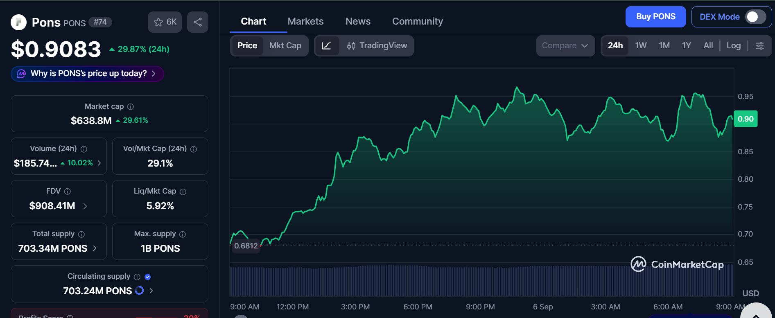
Task: Click the 1B PONS max supply value
Action: tap(160, 248)
